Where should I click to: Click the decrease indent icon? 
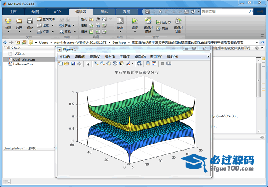104,31
